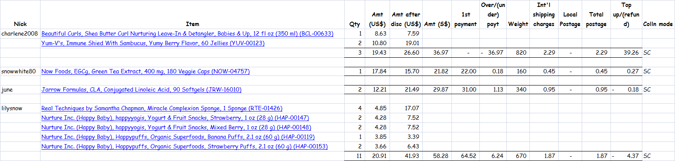The height and width of the screenshot is (161, 675).
Task: Open the happyyogis Mixed Berry snacks link
Action: (x=176, y=128)
